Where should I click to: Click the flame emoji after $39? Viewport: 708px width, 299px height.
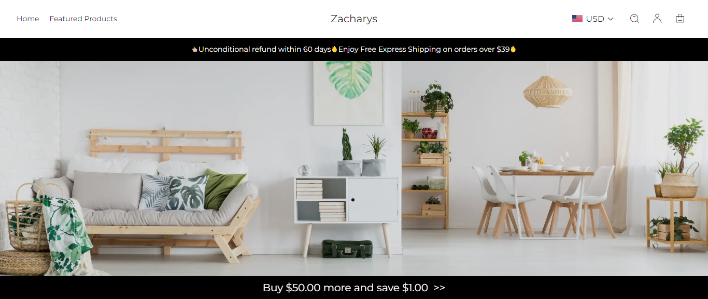click(x=513, y=49)
